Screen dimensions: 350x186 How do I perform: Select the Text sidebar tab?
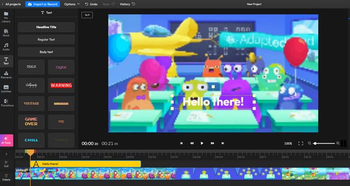coord(6,61)
